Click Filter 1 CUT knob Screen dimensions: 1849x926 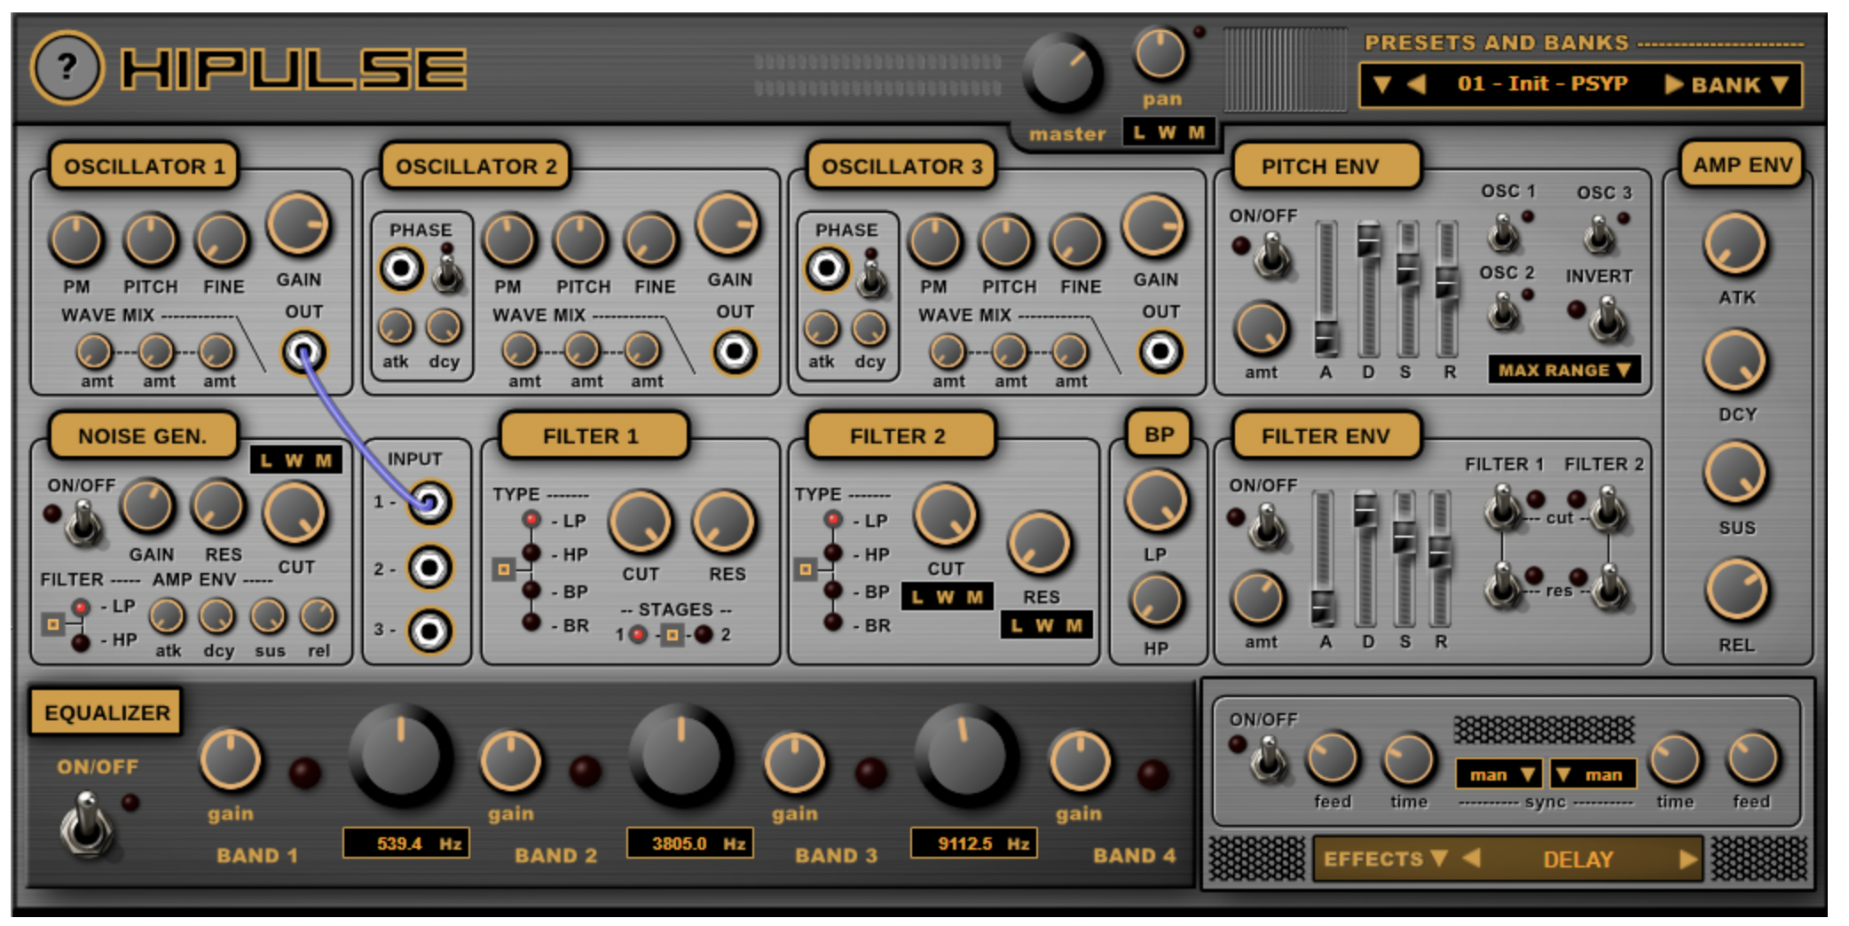640,523
